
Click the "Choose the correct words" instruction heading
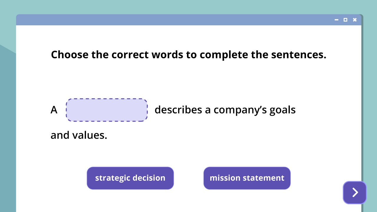click(188, 55)
